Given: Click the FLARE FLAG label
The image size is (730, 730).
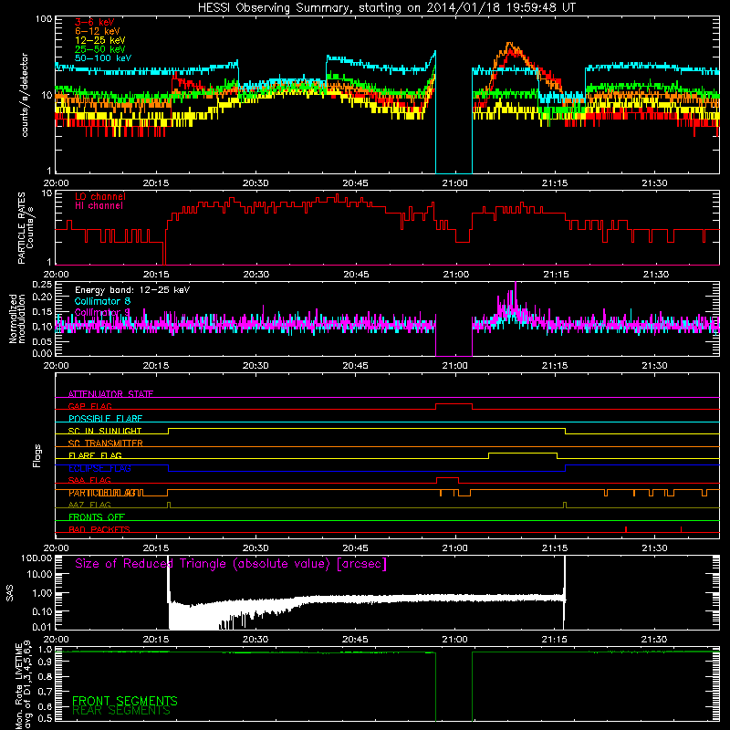Looking at the screenshot, I should coord(95,455).
